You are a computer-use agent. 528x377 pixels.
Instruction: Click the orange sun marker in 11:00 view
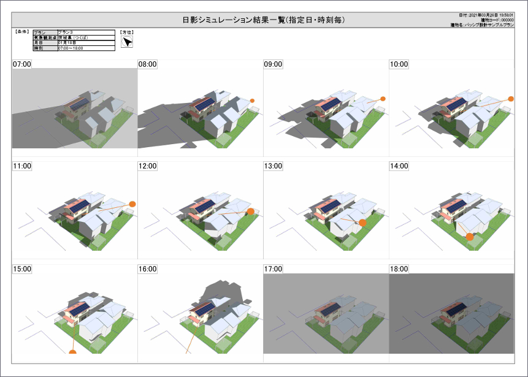132,204
